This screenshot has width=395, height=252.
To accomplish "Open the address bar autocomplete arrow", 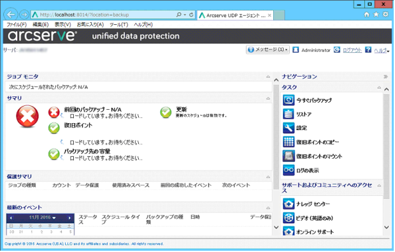I will [x=185, y=15].
